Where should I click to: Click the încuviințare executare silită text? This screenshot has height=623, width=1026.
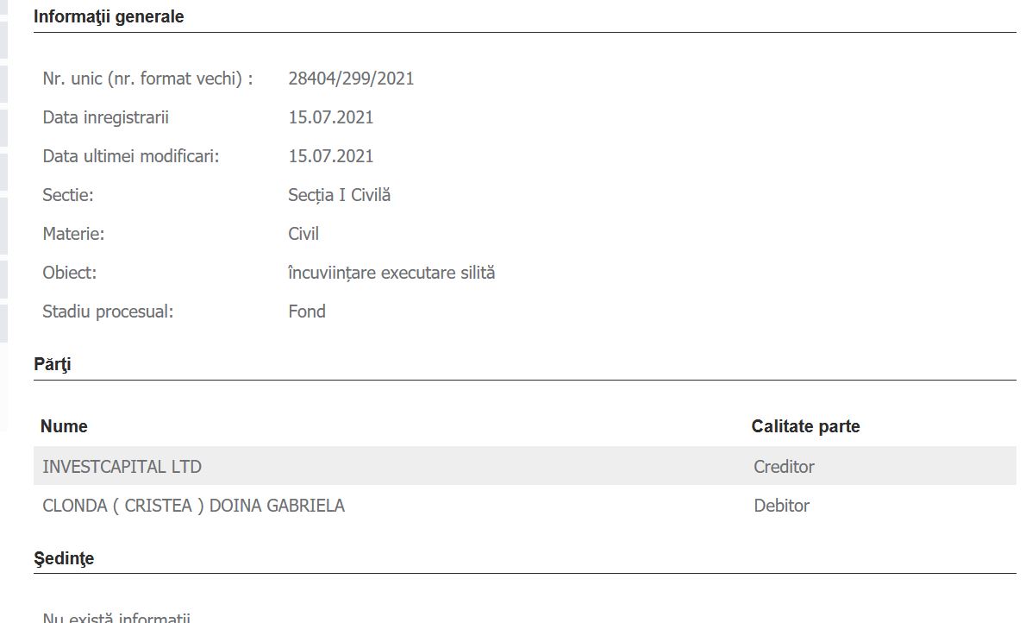pyautogui.click(x=391, y=273)
